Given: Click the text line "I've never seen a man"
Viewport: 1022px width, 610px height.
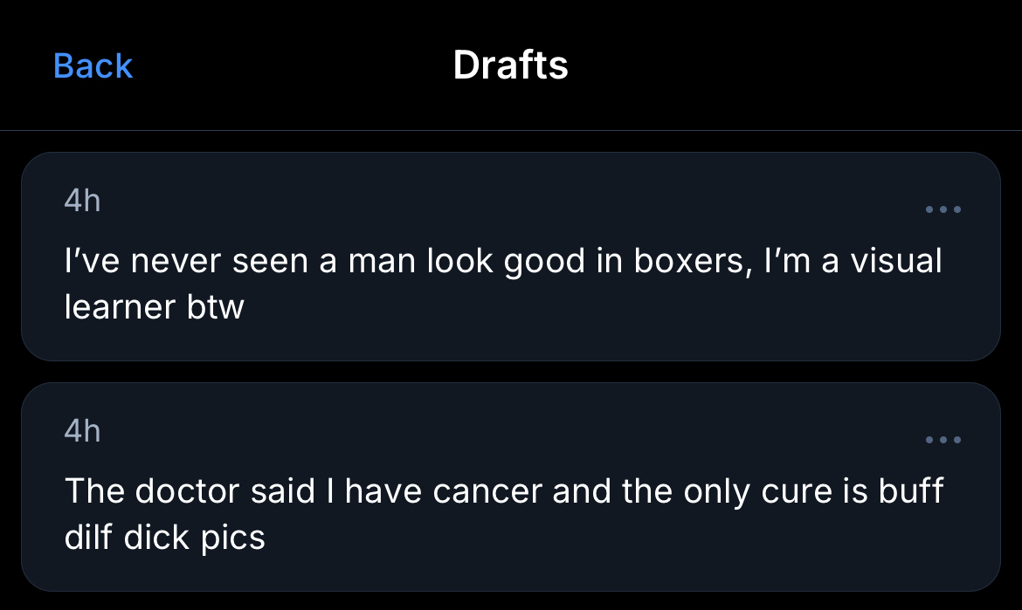Looking at the screenshot, I should coord(503,262).
